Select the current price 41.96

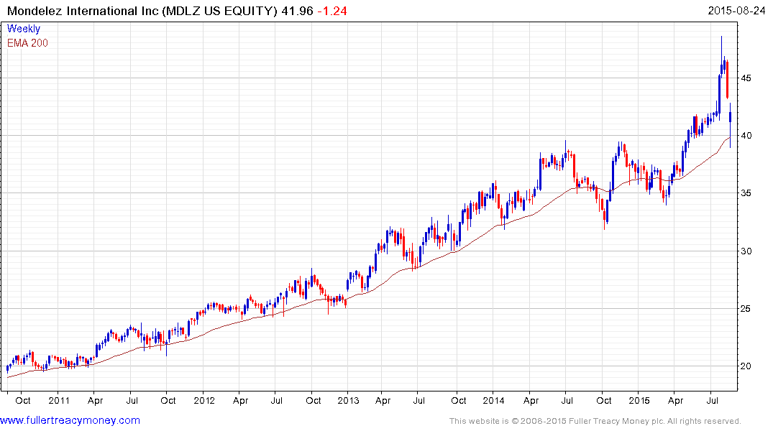pyautogui.click(x=297, y=11)
